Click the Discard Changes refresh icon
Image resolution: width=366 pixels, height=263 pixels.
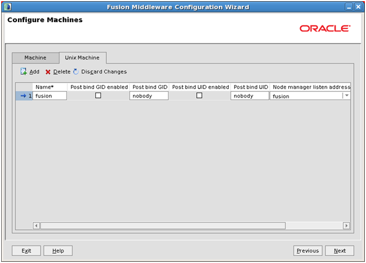[x=76, y=72]
